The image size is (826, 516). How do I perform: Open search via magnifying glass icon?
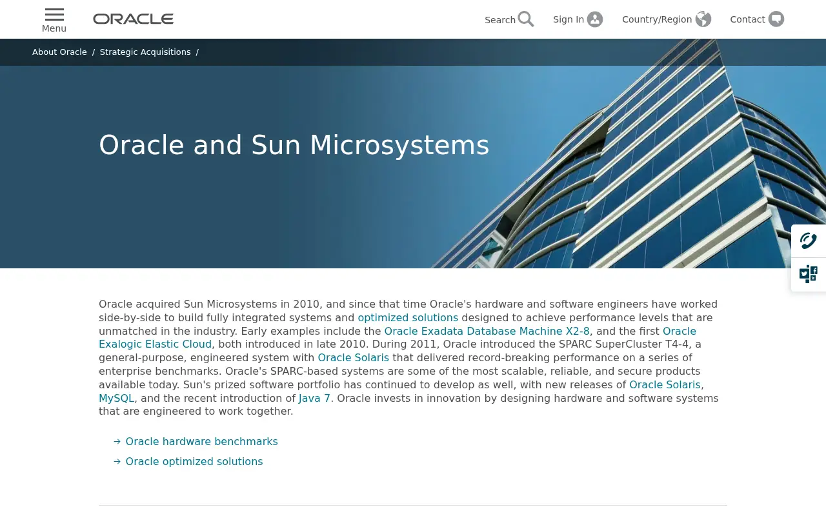click(526, 19)
